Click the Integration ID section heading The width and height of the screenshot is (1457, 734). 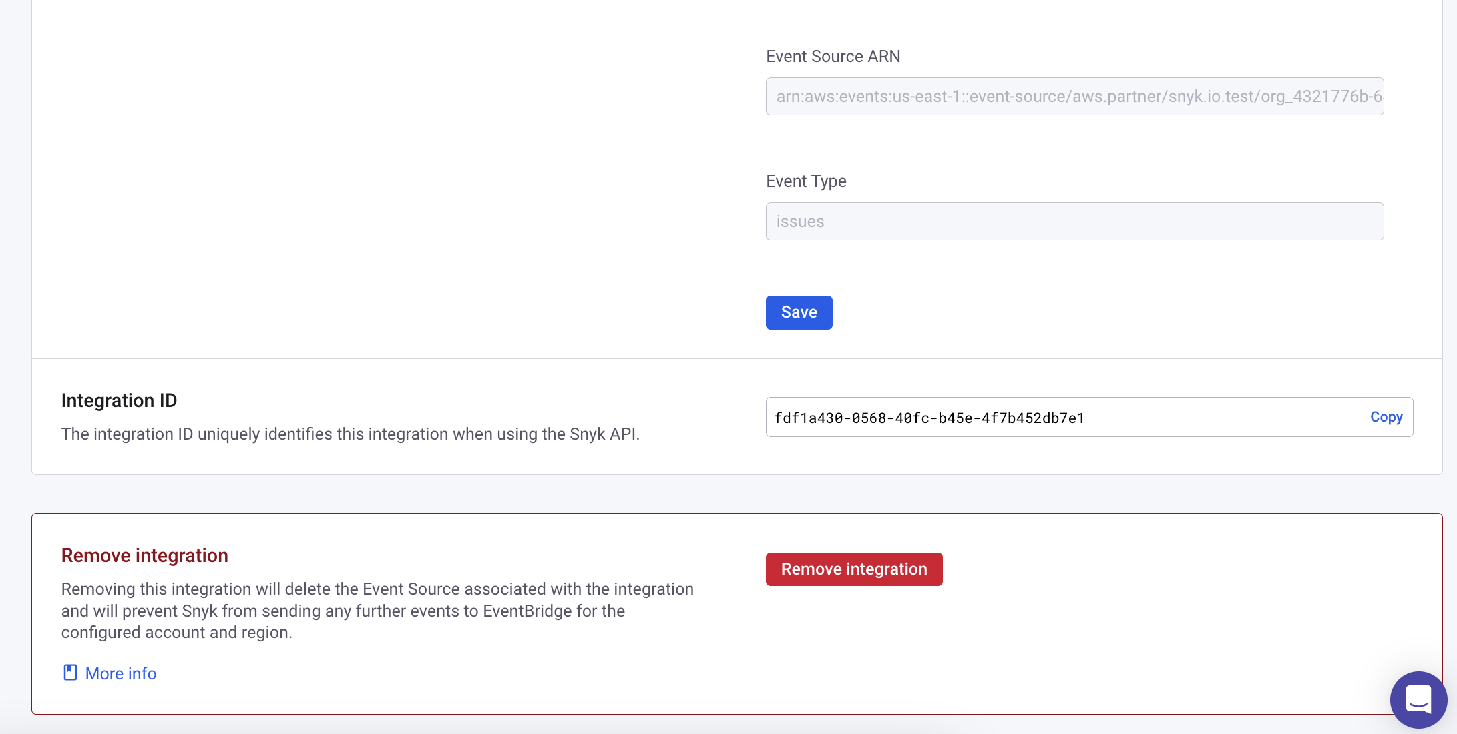pyautogui.click(x=119, y=400)
